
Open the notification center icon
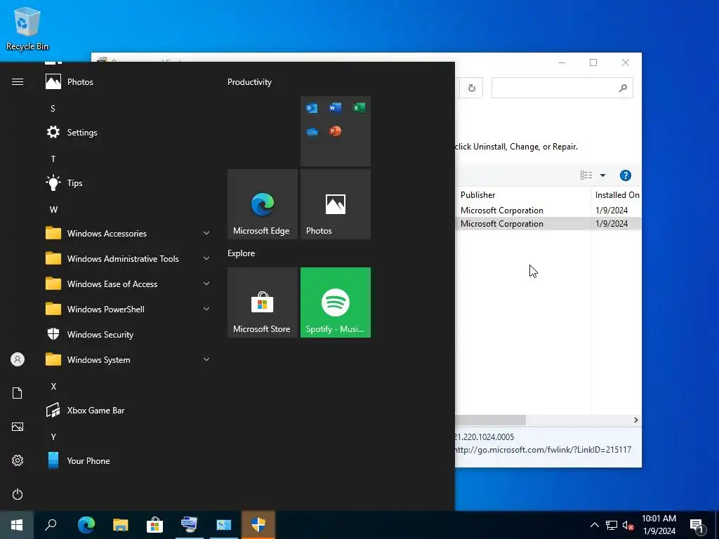coord(697,525)
